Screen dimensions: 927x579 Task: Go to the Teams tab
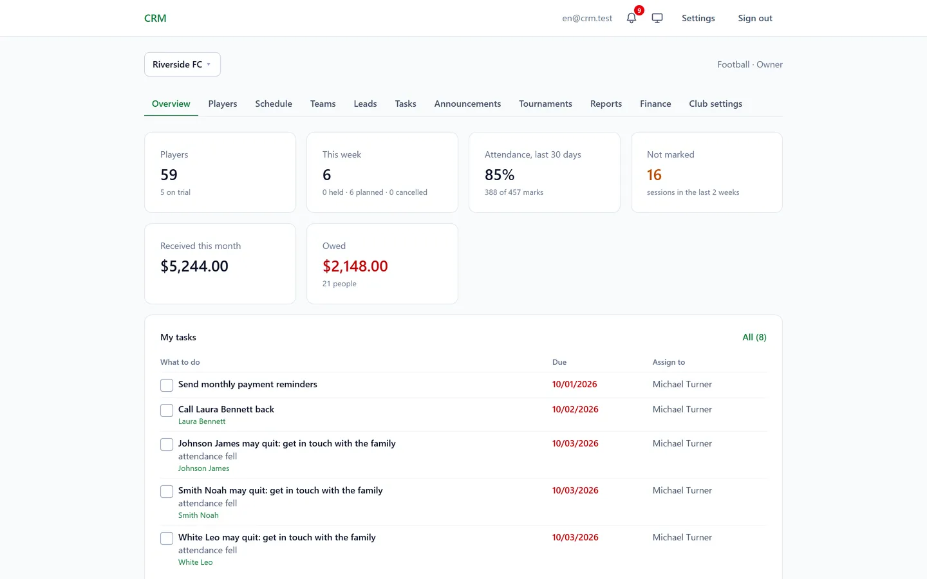click(x=323, y=104)
